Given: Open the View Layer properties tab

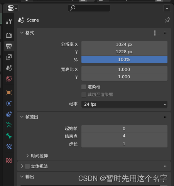Looking at the screenshot, I should (9, 57).
